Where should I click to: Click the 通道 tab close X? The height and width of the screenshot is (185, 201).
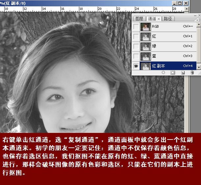click(159, 19)
